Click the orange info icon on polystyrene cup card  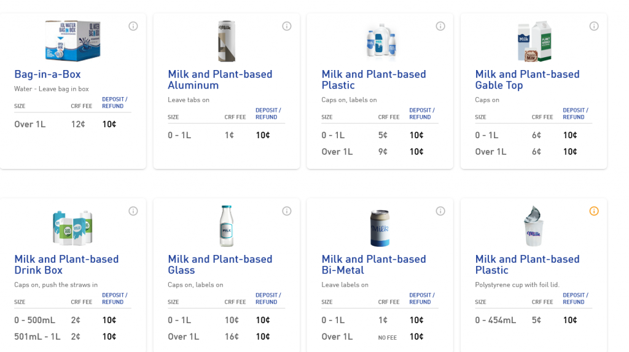tap(594, 211)
